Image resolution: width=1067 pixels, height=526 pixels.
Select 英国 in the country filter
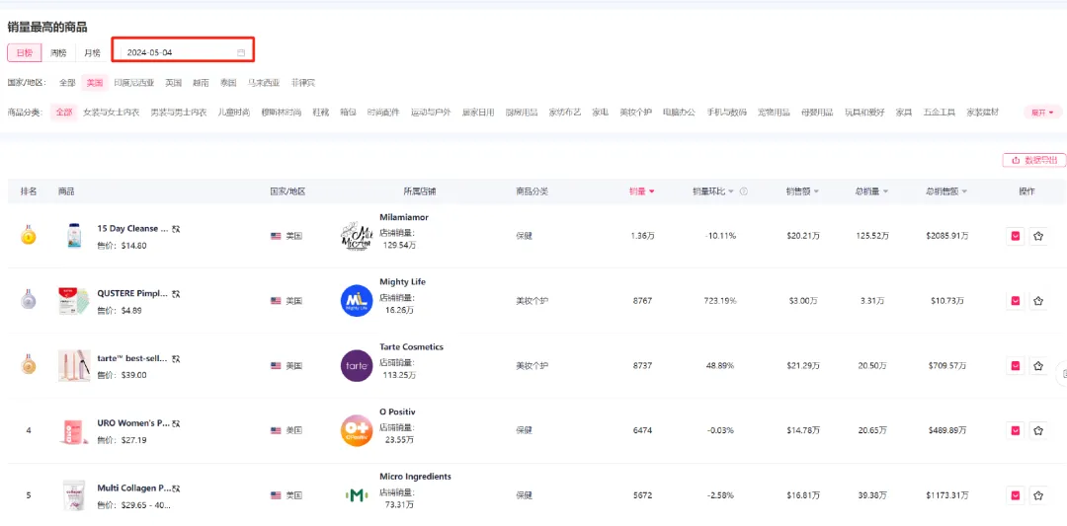point(174,83)
